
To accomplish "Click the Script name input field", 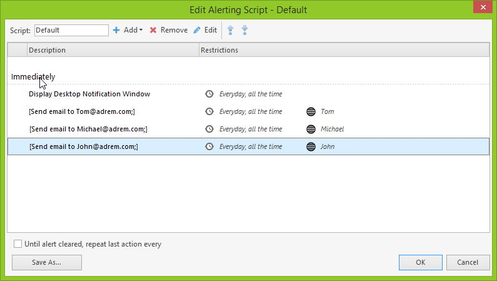I will tap(71, 30).
